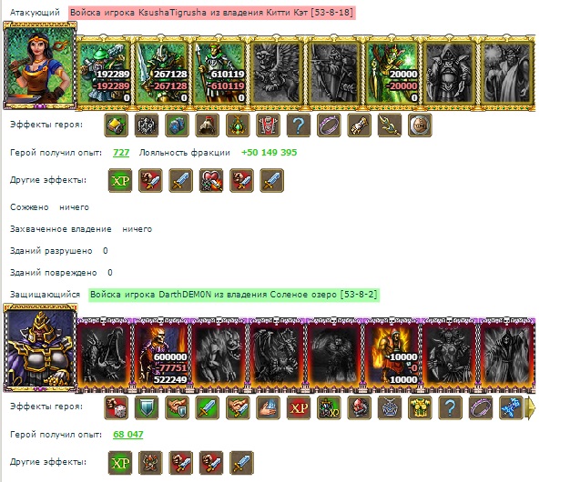
Task: Click the heart and sword effect icon
Action: coord(211,180)
